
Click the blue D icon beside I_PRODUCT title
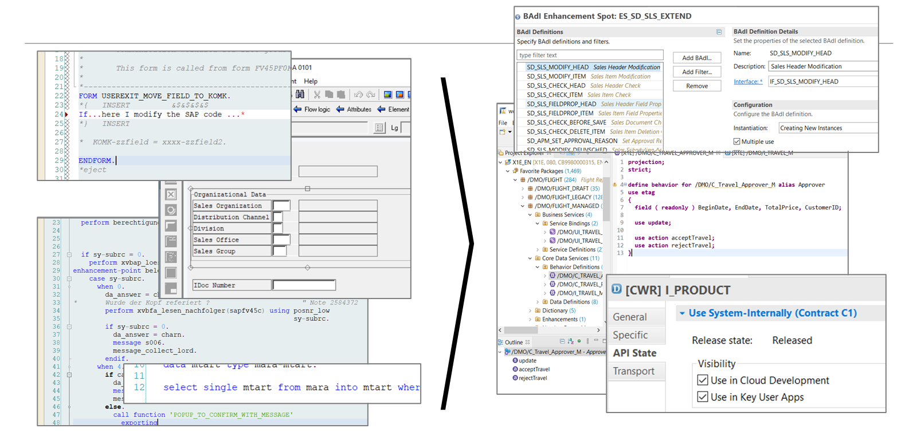click(617, 289)
